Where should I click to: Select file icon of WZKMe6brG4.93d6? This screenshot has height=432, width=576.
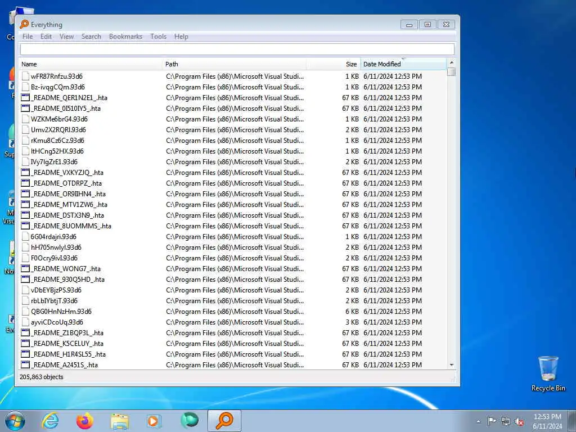point(25,119)
